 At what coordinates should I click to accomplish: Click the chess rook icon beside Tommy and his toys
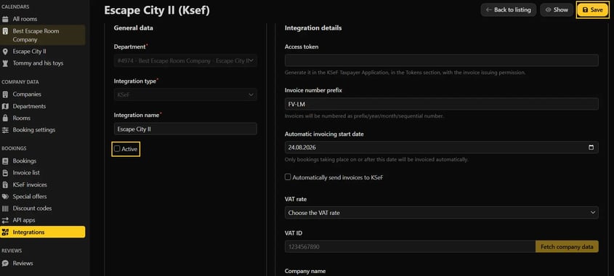click(5, 63)
